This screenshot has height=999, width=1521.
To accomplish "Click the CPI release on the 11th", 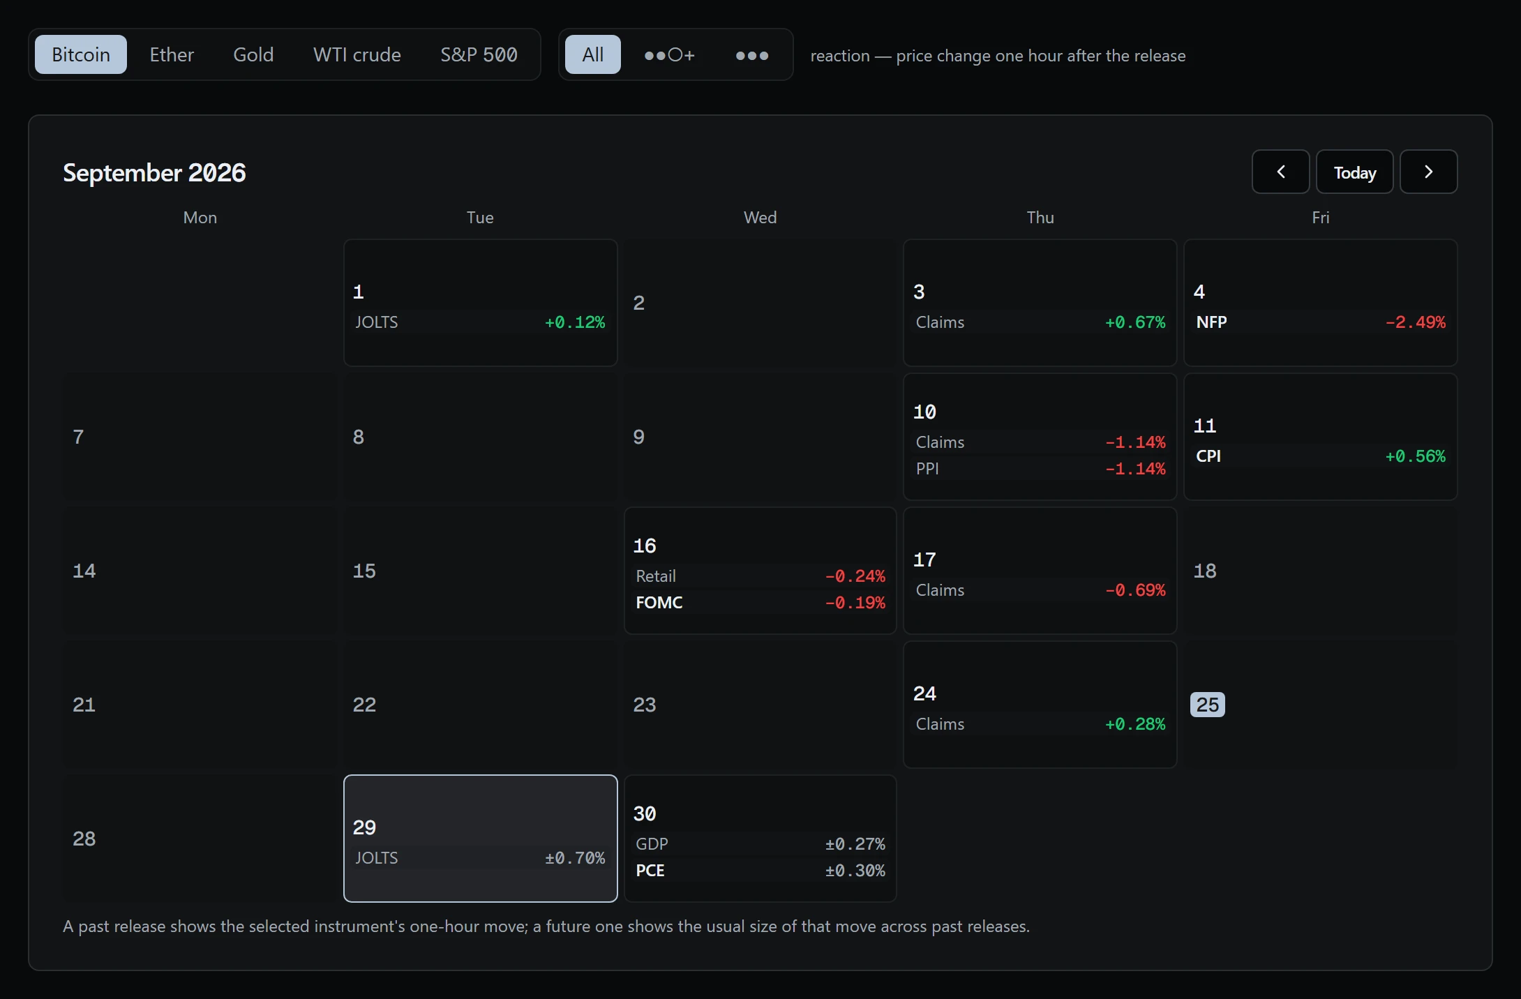I will pyautogui.click(x=1321, y=456).
